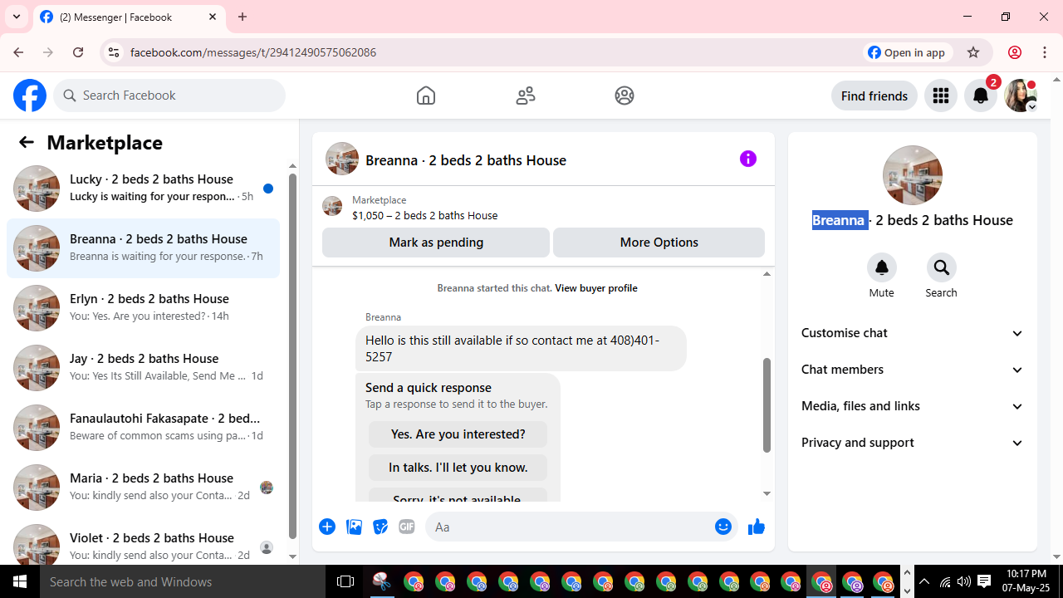Open Fanaulautohi Fakasapate chat
The height and width of the screenshot is (598, 1063).
[143, 428]
